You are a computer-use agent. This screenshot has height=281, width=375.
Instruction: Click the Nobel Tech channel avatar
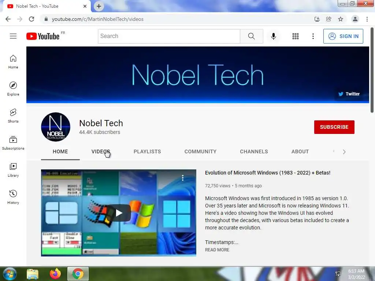click(x=56, y=127)
